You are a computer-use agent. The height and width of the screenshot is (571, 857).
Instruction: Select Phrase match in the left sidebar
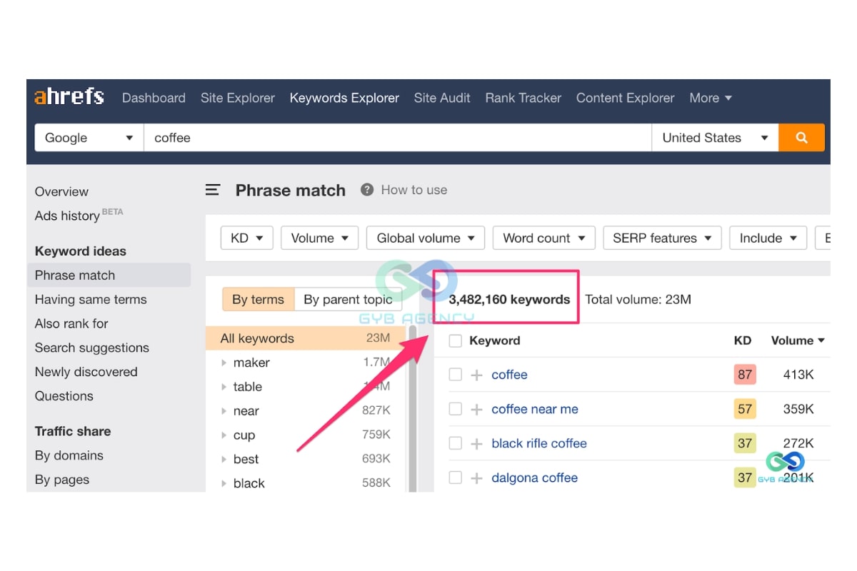click(x=109, y=276)
